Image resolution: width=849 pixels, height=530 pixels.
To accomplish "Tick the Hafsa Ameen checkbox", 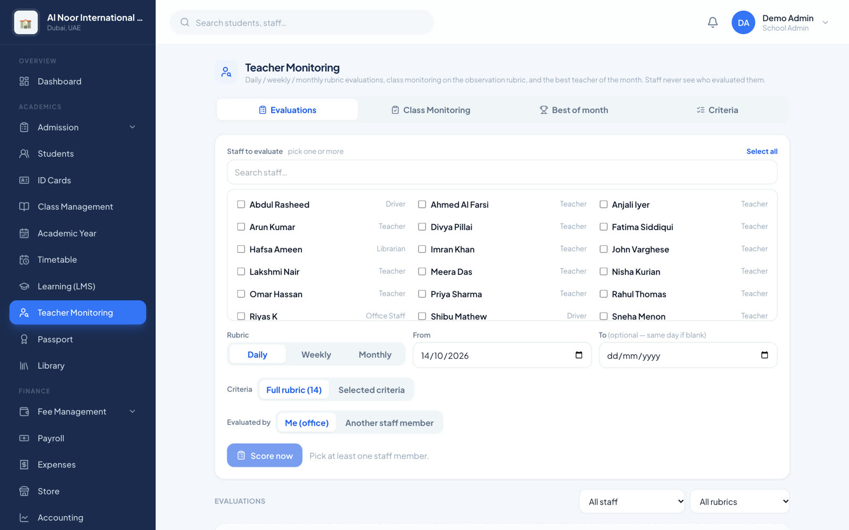I will pos(241,249).
